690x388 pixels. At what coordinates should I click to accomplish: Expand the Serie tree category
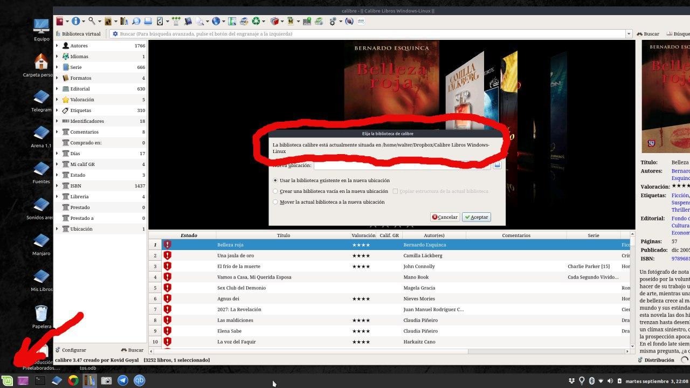[x=57, y=67]
